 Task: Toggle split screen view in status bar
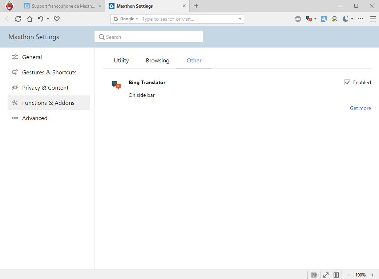336,275
